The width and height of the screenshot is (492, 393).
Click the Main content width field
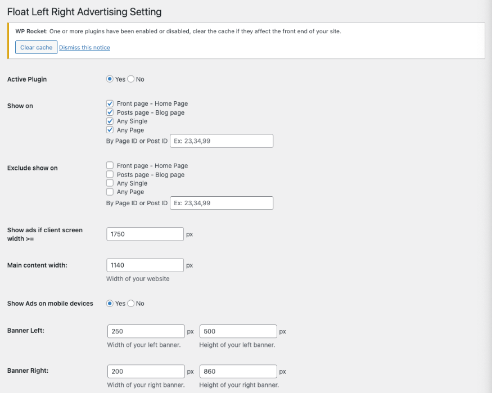tap(145, 265)
